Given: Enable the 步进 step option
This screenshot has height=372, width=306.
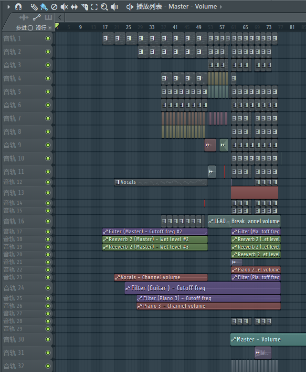Looking at the screenshot, I should click(31, 28).
